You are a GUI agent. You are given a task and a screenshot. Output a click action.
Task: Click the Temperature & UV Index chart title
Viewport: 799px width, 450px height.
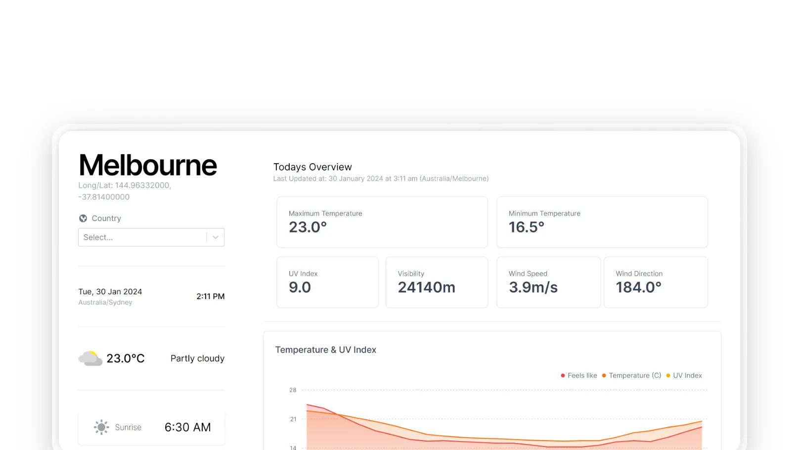(x=325, y=350)
